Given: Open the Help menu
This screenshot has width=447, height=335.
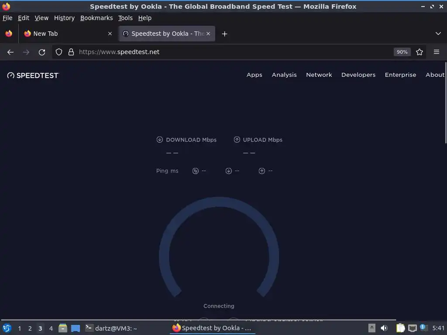Looking at the screenshot, I should (145, 18).
